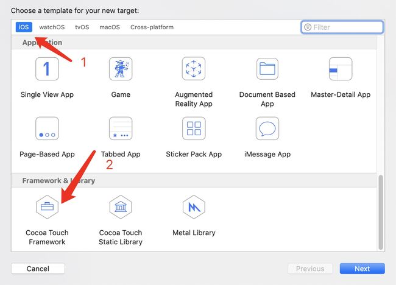Click the "Cocoa Touch Static Library" label

121,237
